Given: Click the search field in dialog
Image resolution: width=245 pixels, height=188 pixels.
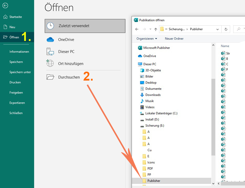Looking at the screenshot, I should pos(239,29).
